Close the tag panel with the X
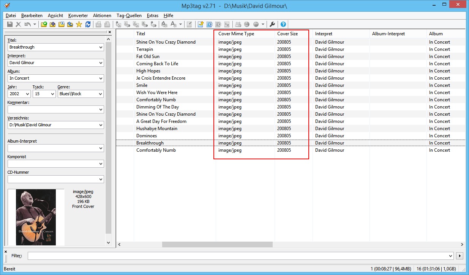This screenshot has height=275, width=469. [x=110, y=32]
